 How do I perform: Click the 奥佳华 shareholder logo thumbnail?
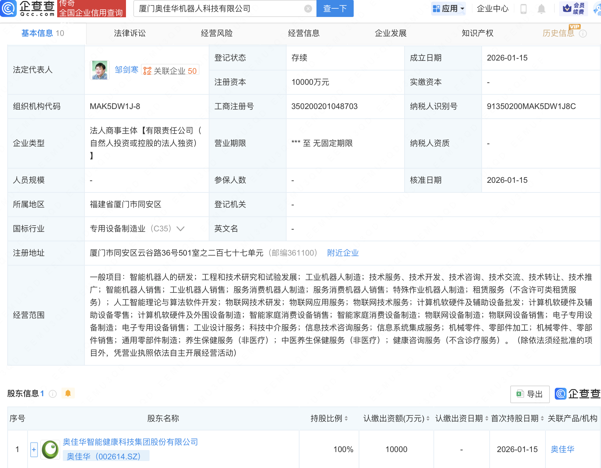(50, 449)
